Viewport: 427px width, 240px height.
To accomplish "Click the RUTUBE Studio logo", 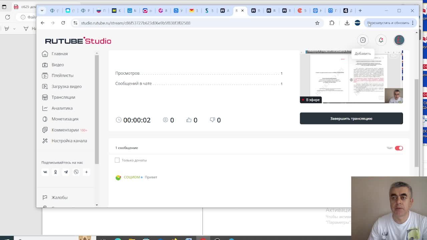I will pos(78,41).
